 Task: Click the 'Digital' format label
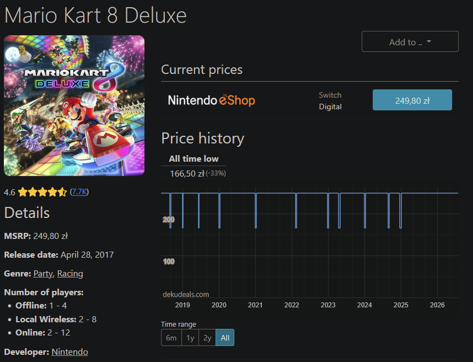330,107
